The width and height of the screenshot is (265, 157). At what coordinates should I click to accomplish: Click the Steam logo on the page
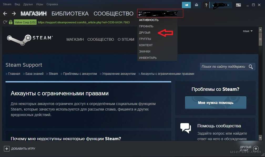[30, 40]
